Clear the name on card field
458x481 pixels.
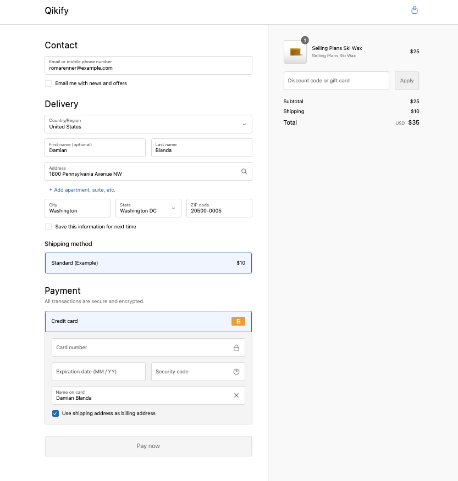point(236,395)
